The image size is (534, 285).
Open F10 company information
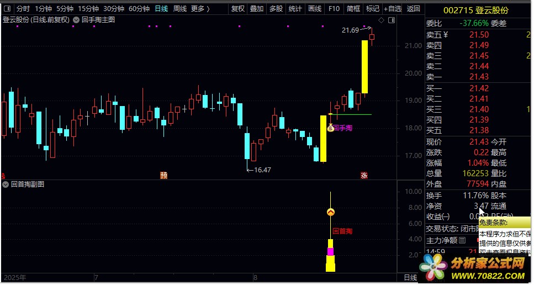point(334,8)
